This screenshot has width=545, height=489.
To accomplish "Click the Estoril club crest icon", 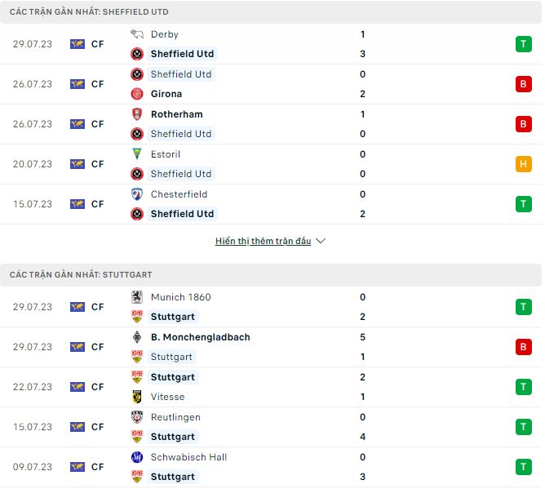I will 137,154.
